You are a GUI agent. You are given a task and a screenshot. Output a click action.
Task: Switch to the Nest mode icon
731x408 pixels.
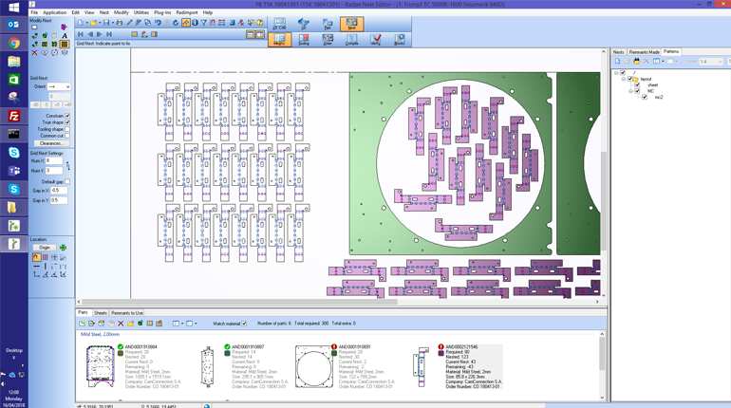point(351,24)
